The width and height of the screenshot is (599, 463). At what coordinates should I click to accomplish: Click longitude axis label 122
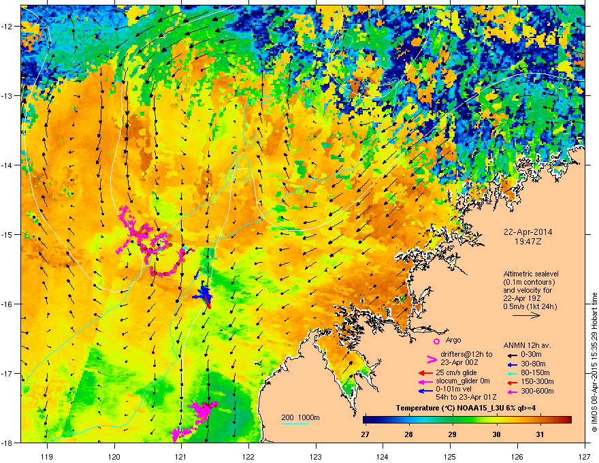tap(248, 456)
